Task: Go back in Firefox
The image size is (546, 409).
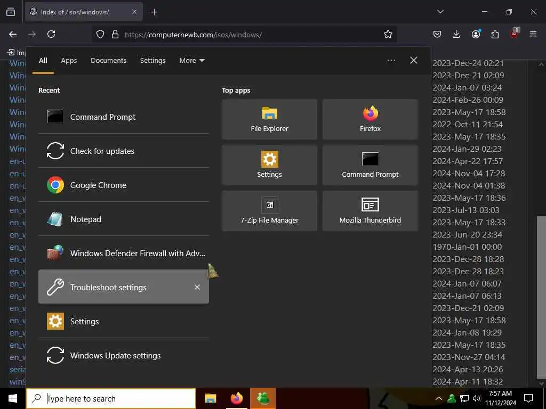Action: tap(13, 34)
